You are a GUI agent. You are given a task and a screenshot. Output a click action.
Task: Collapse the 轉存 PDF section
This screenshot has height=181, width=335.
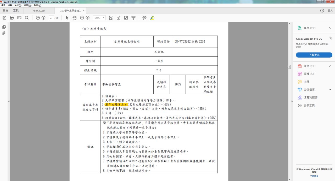click(330, 28)
